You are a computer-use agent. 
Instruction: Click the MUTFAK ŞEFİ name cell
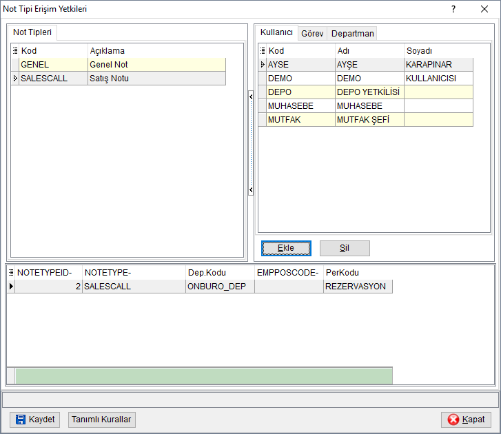click(369, 119)
